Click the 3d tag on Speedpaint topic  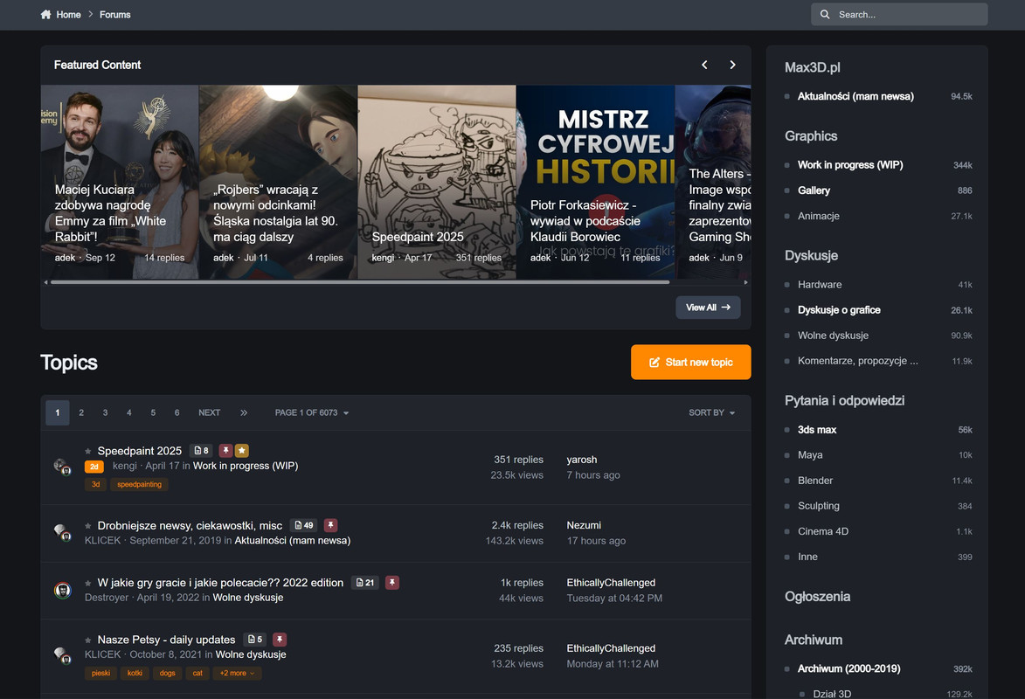pos(95,485)
